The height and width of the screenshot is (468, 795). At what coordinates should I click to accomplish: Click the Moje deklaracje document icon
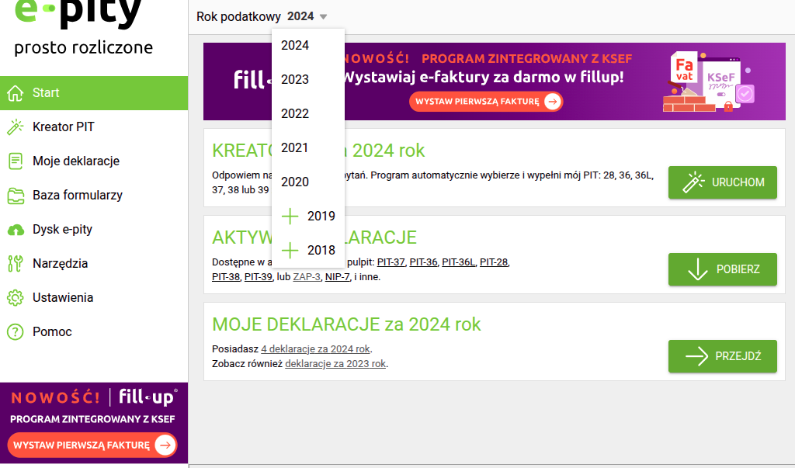[x=15, y=161]
